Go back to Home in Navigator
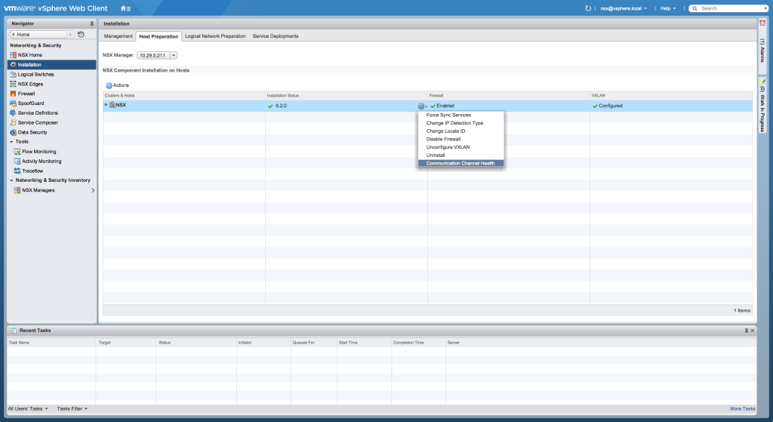The height and width of the screenshot is (422, 773). (x=38, y=35)
